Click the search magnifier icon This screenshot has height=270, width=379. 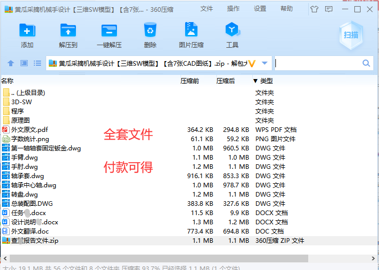pos(366,63)
